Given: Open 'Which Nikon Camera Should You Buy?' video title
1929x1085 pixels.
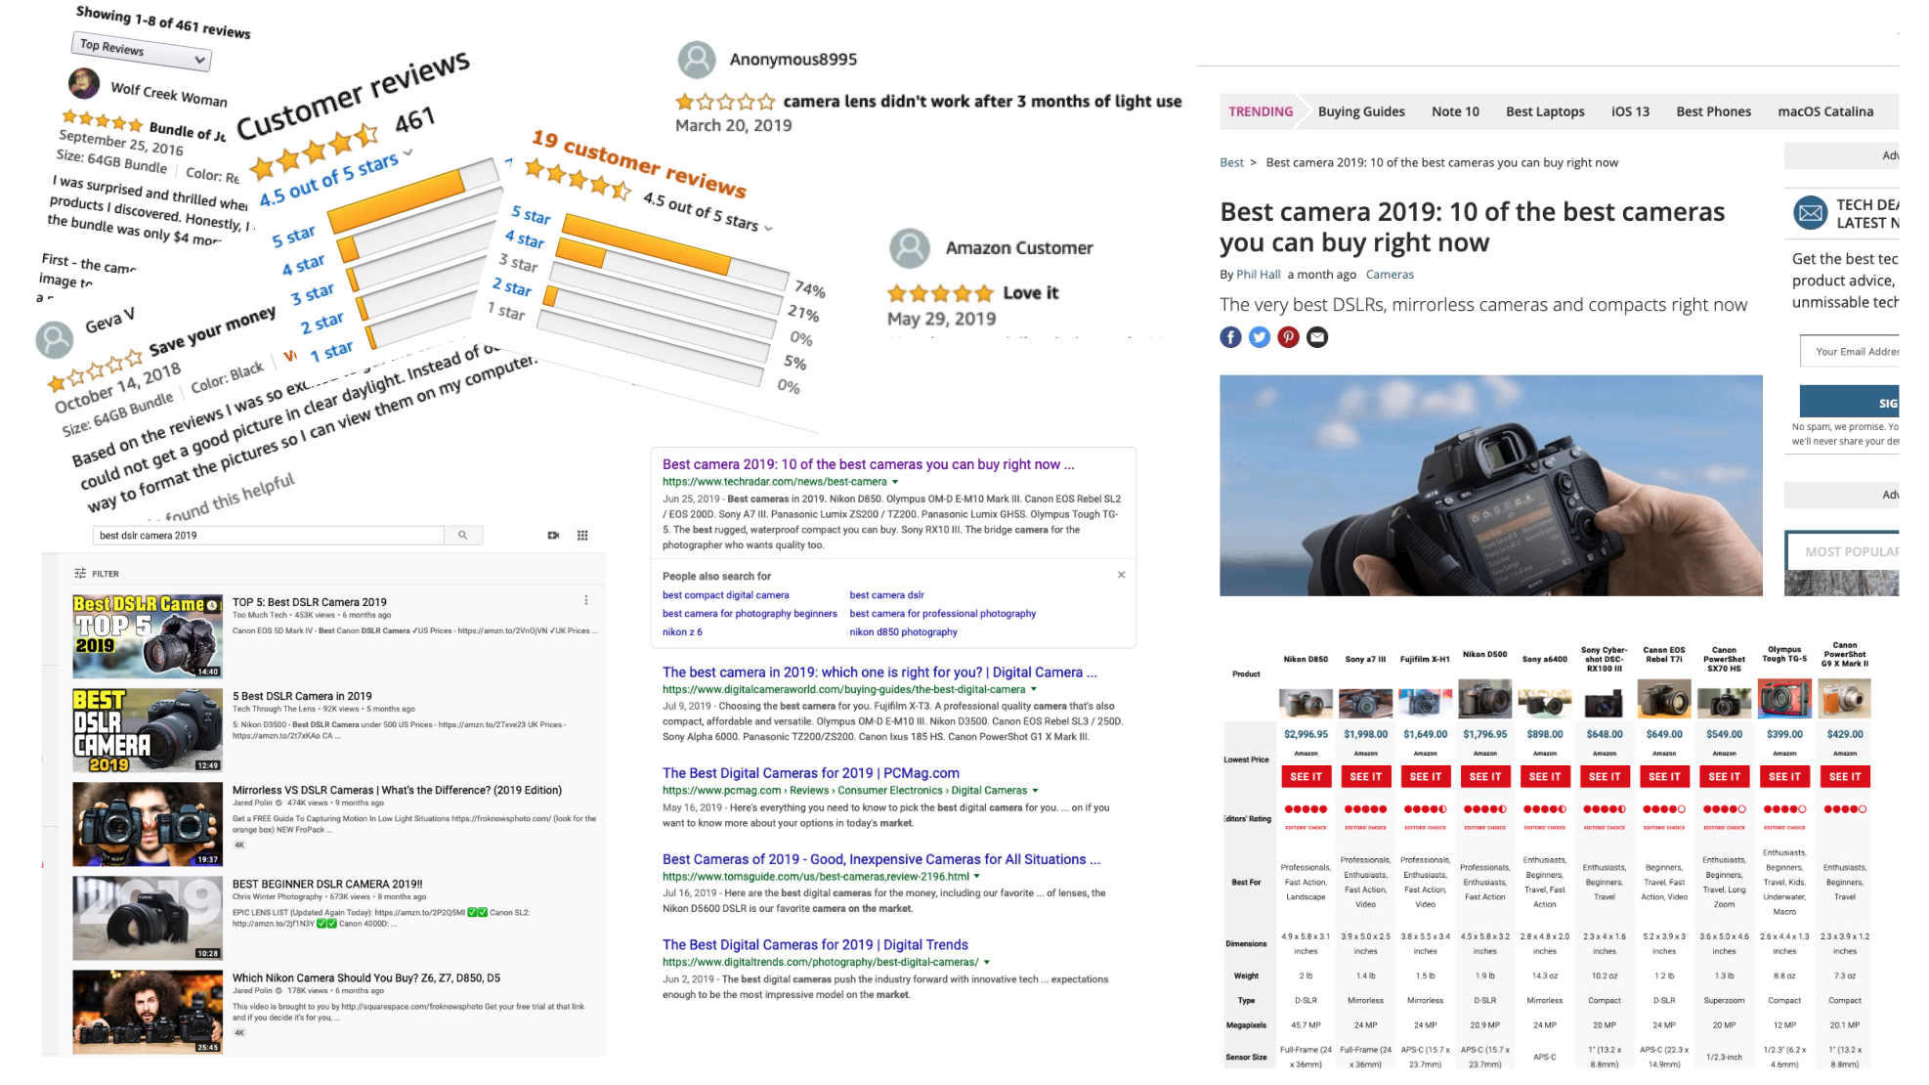Looking at the screenshot, I should (x=366, y=978).
